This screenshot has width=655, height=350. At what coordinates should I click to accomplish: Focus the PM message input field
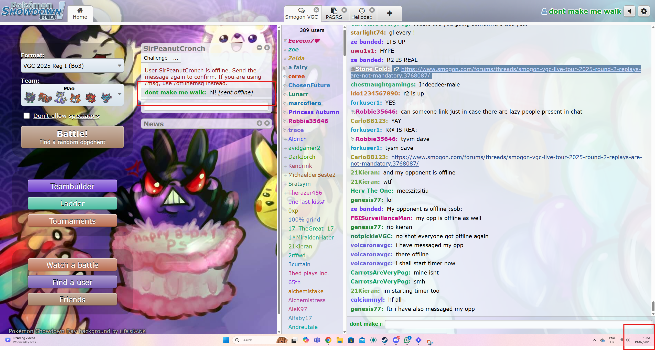(206, 106)
